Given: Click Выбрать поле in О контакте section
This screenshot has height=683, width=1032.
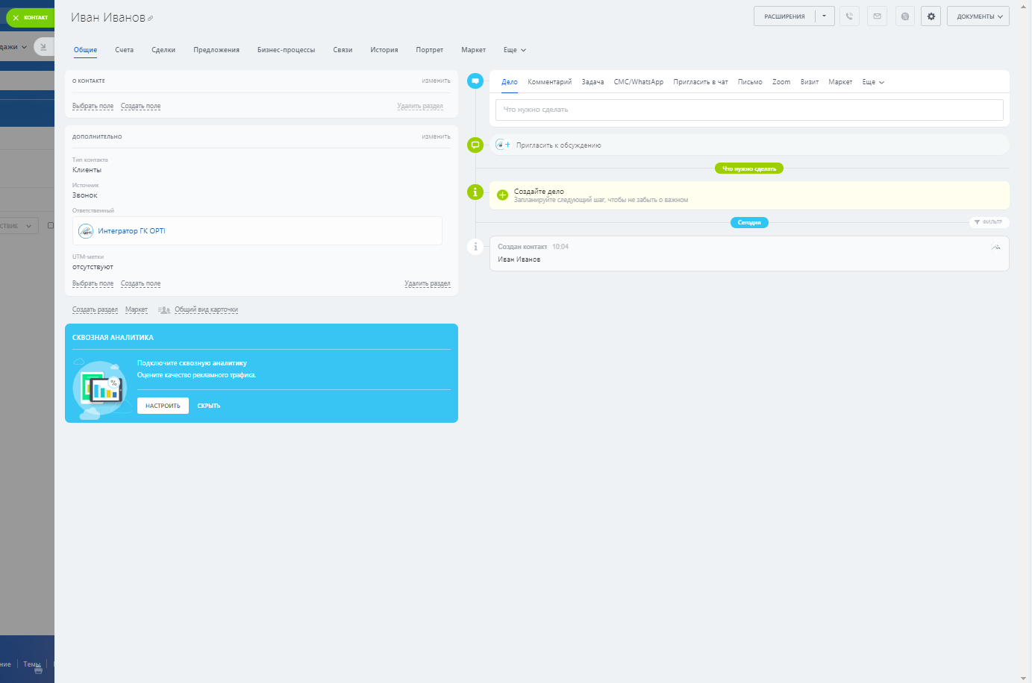Looking at the screenshot, I should [x=93, y=106].
